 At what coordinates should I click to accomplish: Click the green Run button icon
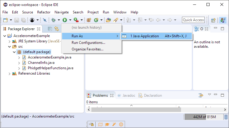[65, 20]
